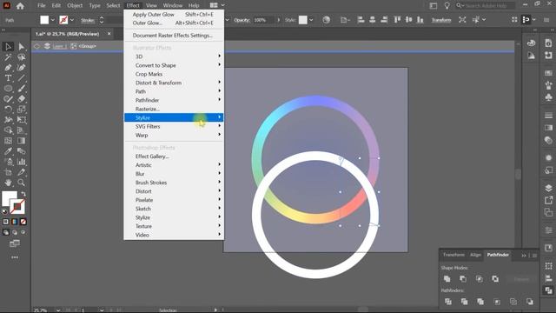The image size is (556, 313).
Task: Click Divide pathfinder icon
Action: [x=448, y=302]
